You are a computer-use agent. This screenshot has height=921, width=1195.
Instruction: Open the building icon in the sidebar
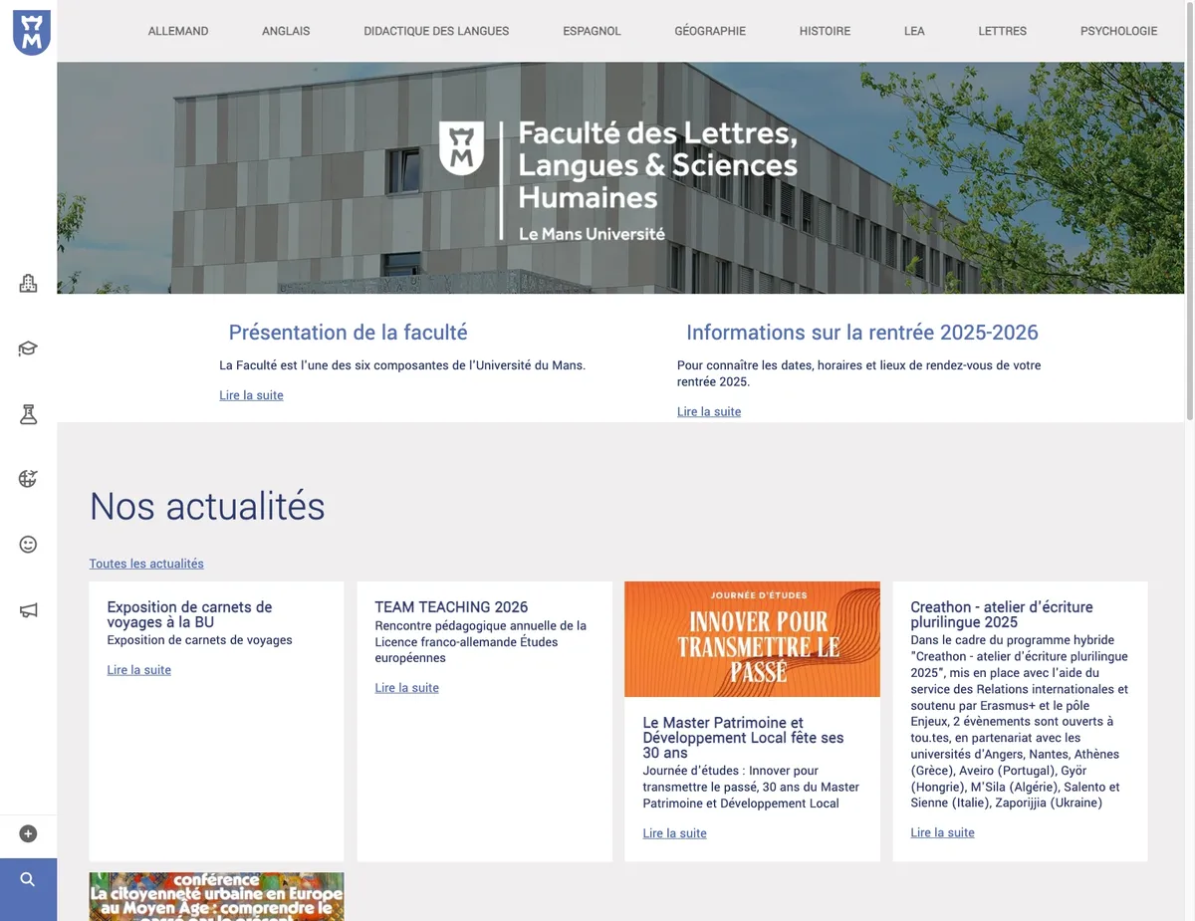pyautogui.click(x=28, y=284)
